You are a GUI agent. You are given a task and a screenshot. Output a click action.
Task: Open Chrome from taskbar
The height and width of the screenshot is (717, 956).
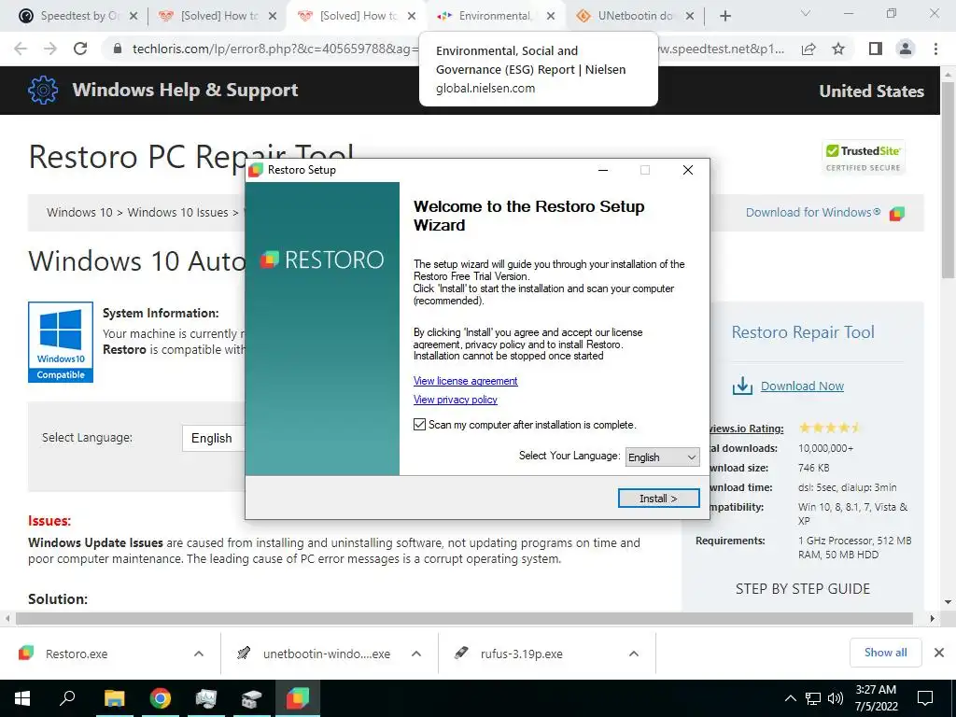[160, 698]
